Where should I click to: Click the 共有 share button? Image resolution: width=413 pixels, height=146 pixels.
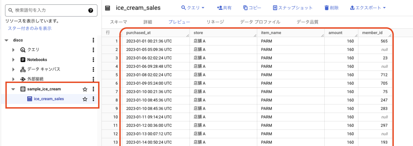pos(224,8)
